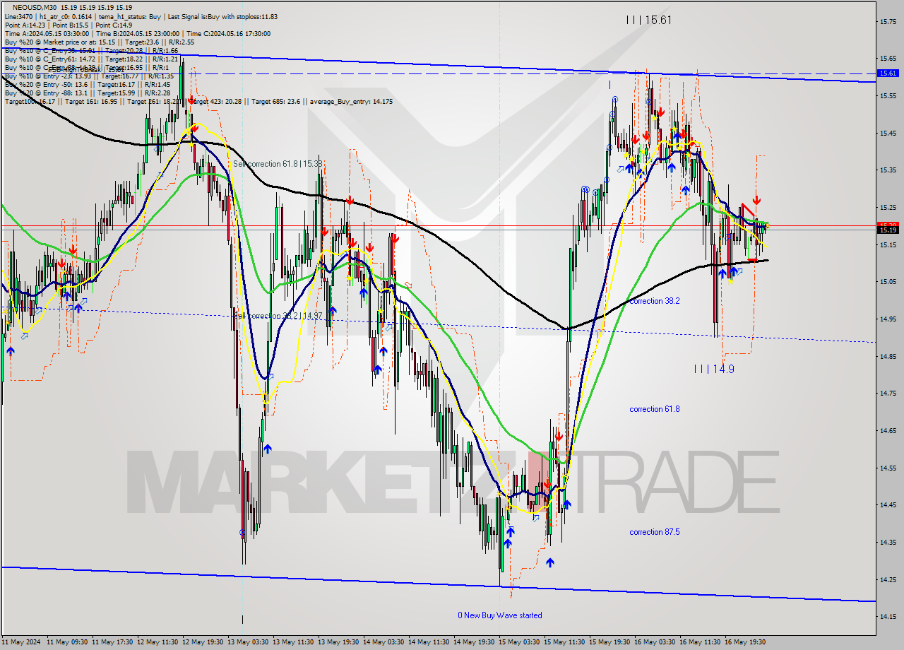The image size is (904, 650).
Task: Click the blue 15.61 price tag on axis
Action: coord(887,73)
